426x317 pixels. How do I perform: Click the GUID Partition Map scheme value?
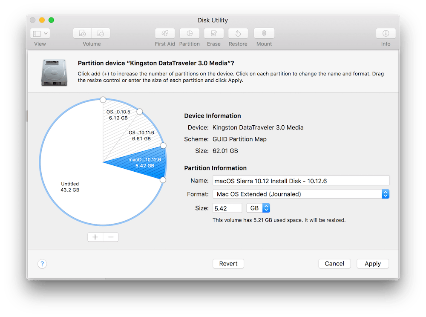click(x=239, y=139)
